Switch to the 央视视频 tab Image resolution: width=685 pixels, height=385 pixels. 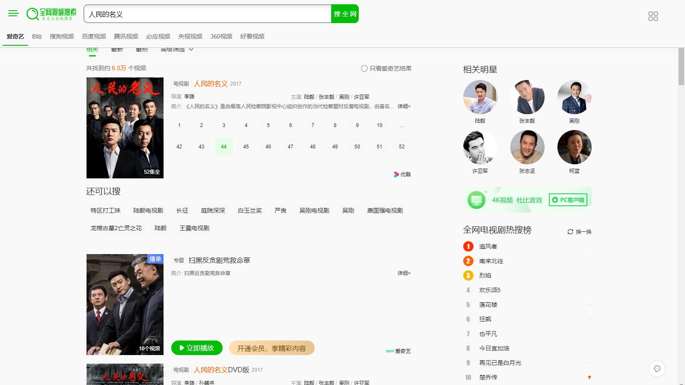click(x=190, y=37)
